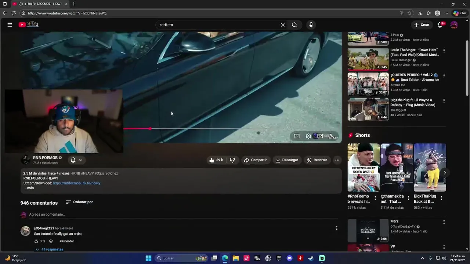470x264 pixels.
Task: Click taskbar Buscar search box
Action: tap(181, 258)
